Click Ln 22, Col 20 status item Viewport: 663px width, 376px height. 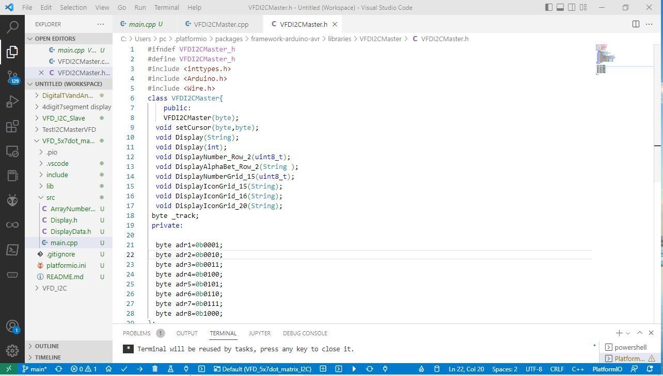click(466, 369)
